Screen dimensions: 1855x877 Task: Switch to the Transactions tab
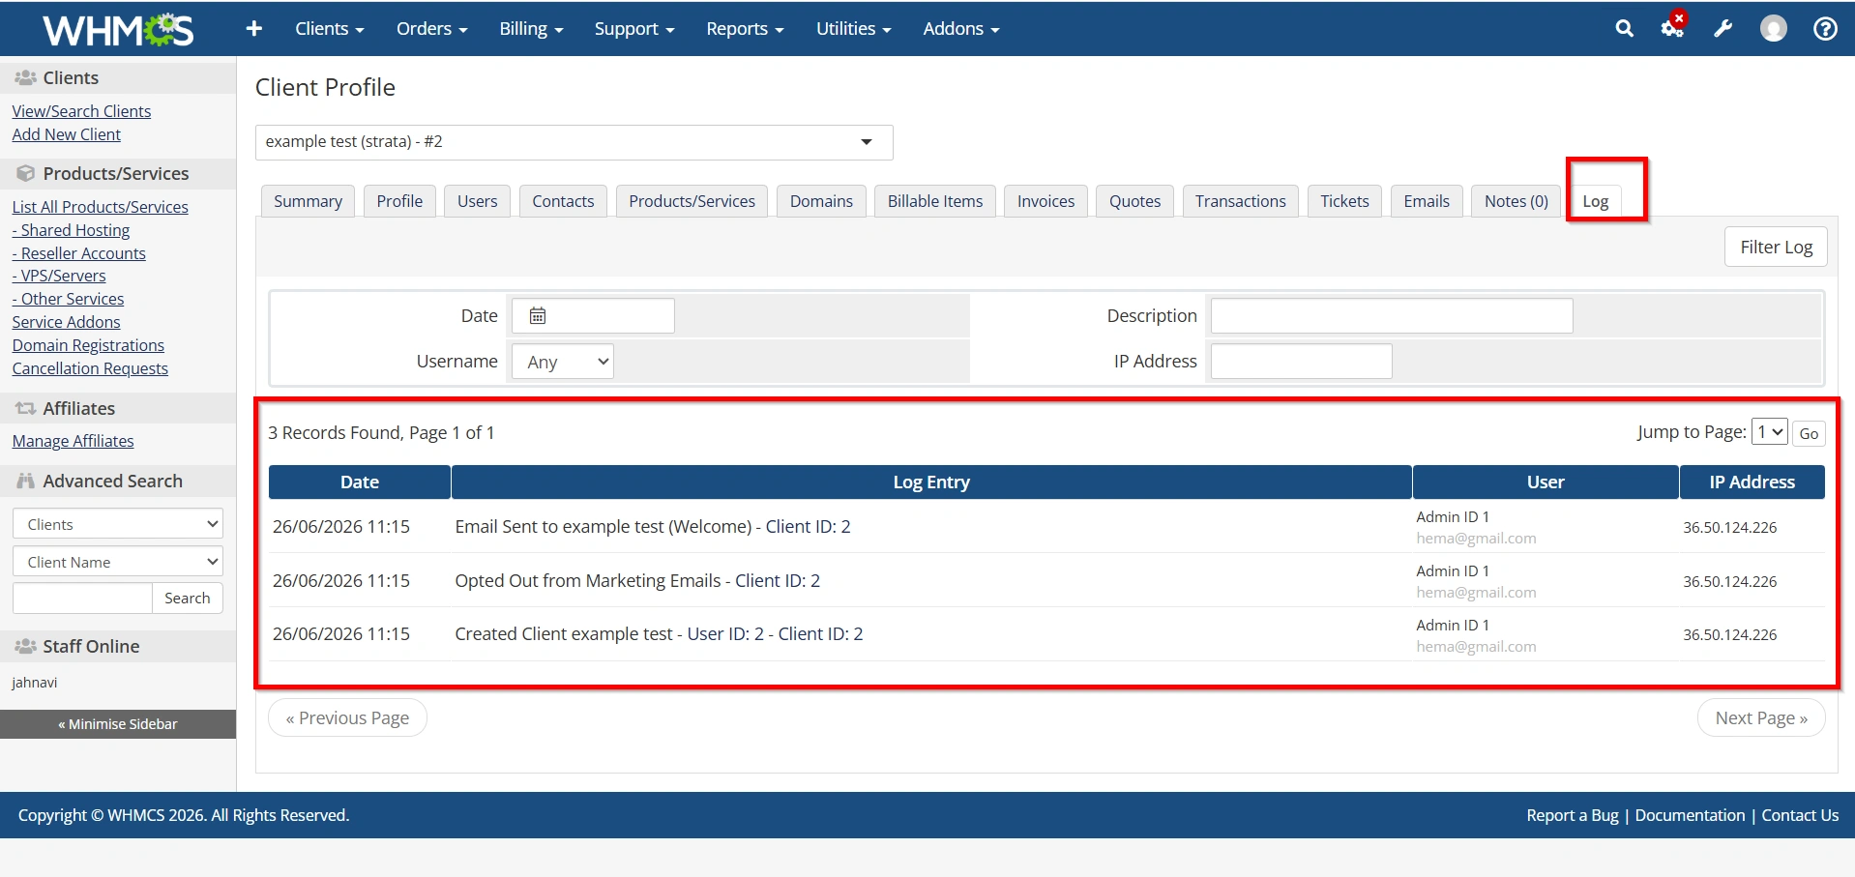pos(1241,201)
